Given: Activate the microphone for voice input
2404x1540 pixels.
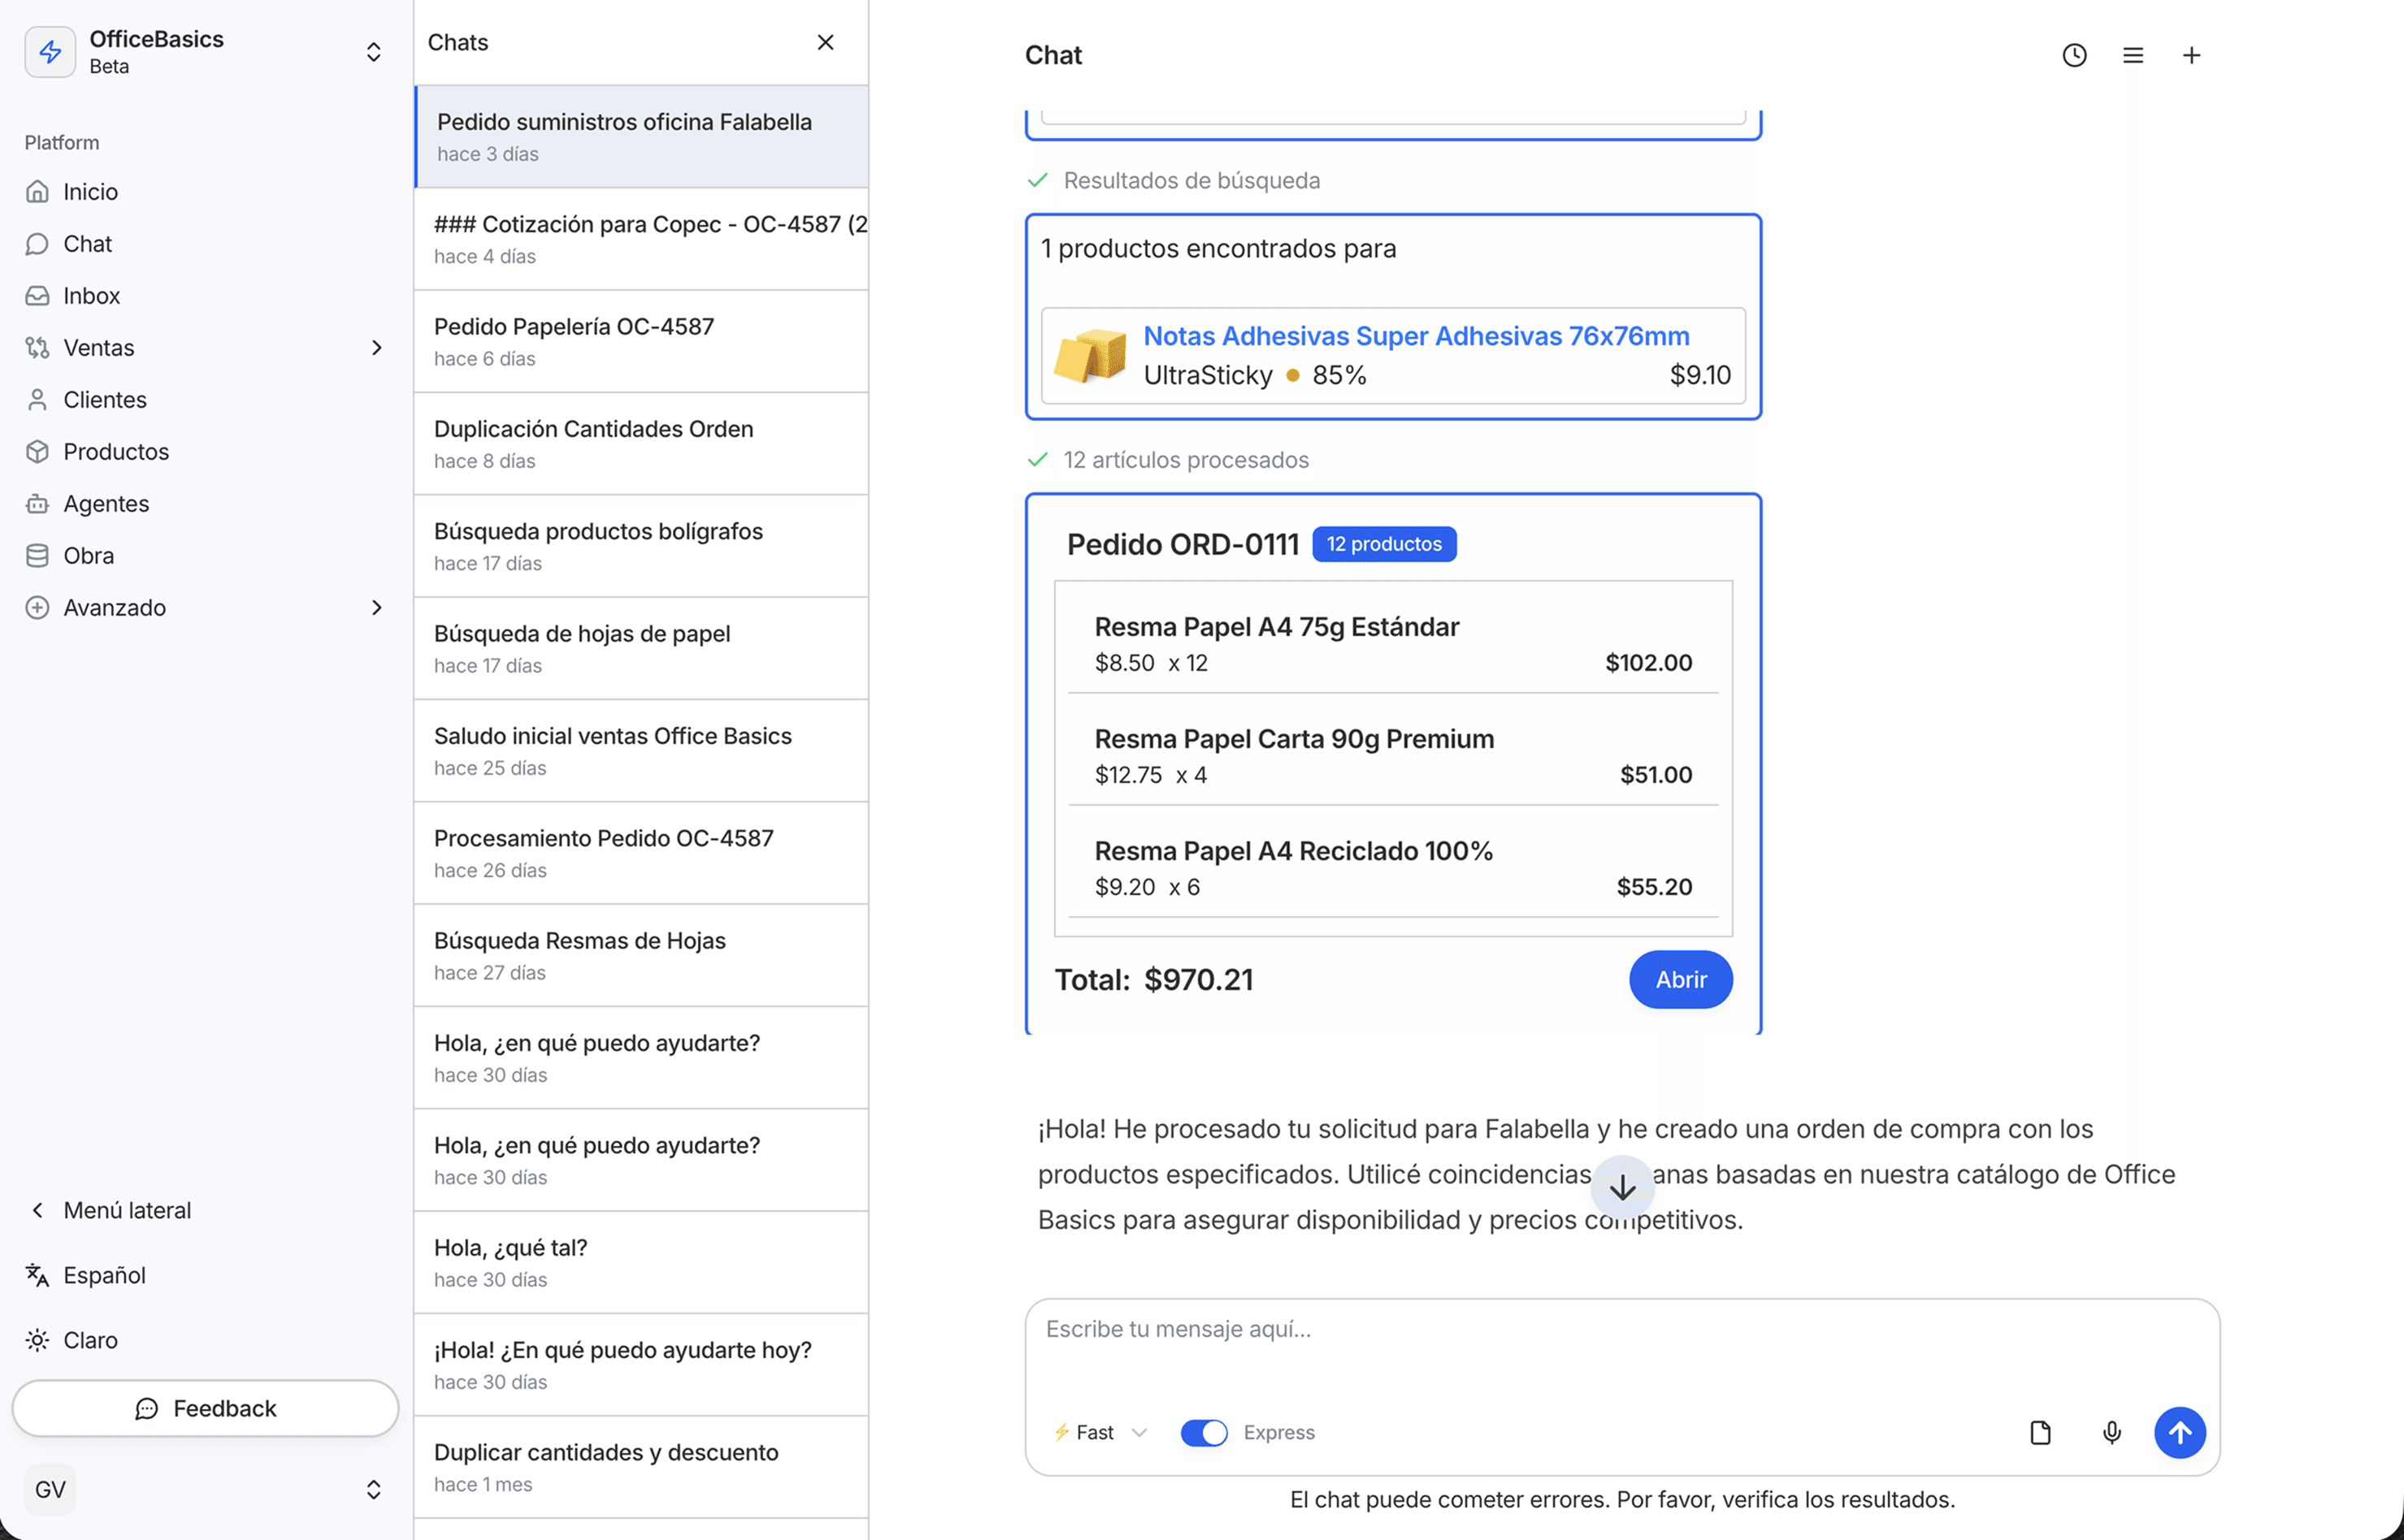Looking at the screenshot, I should coord(2112,1432).
